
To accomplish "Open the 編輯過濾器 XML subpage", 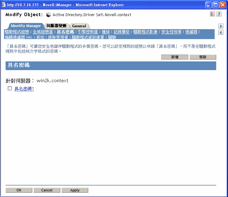I will point(18,37).
